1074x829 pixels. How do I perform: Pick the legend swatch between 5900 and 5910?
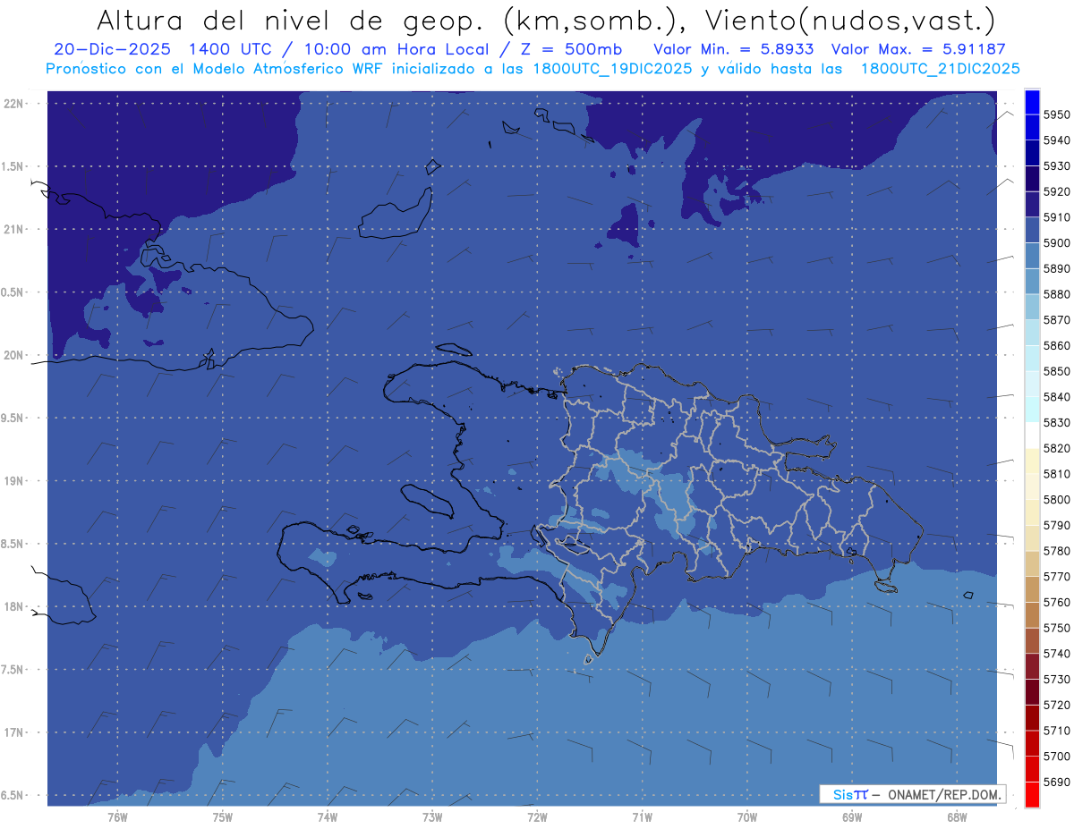coord(1032,231)
